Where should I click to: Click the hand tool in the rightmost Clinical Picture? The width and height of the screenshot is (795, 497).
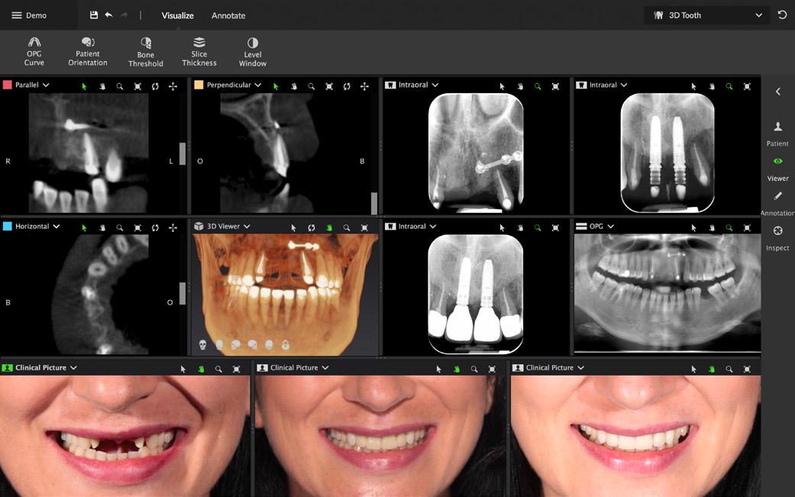point(711,370)
